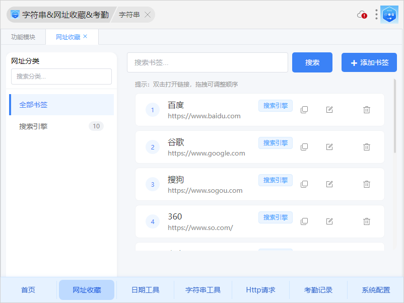The height and width of the screenshot is (303, 404).
Task: Click the 搜索引擎 tag on the 谷歌 row
Action: (x=276, y=143)
